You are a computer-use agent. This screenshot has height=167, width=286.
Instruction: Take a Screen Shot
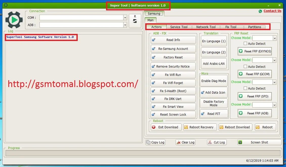click(259, 142)
